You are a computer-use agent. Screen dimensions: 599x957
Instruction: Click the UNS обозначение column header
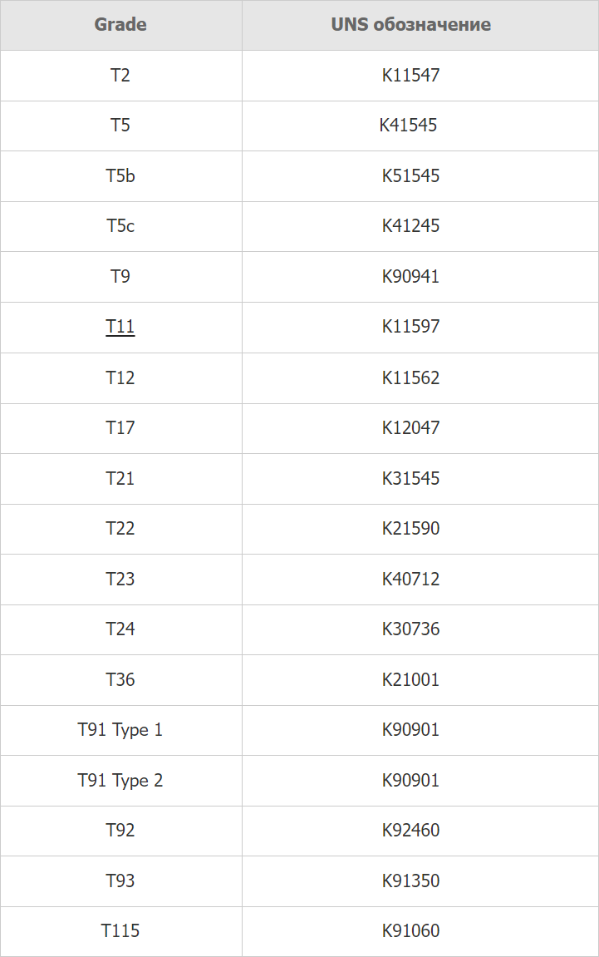pos(410,24)
